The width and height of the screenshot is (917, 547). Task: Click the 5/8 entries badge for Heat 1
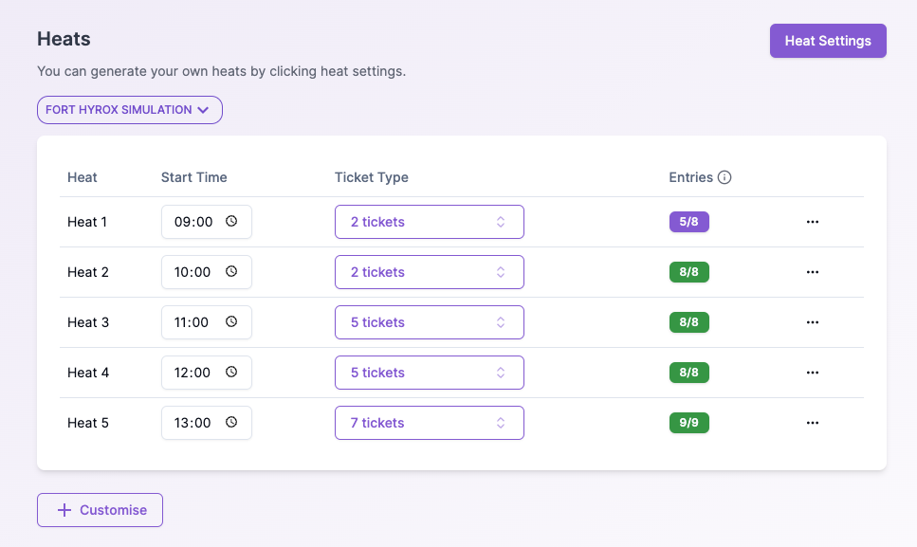click(x=688, y=222)
